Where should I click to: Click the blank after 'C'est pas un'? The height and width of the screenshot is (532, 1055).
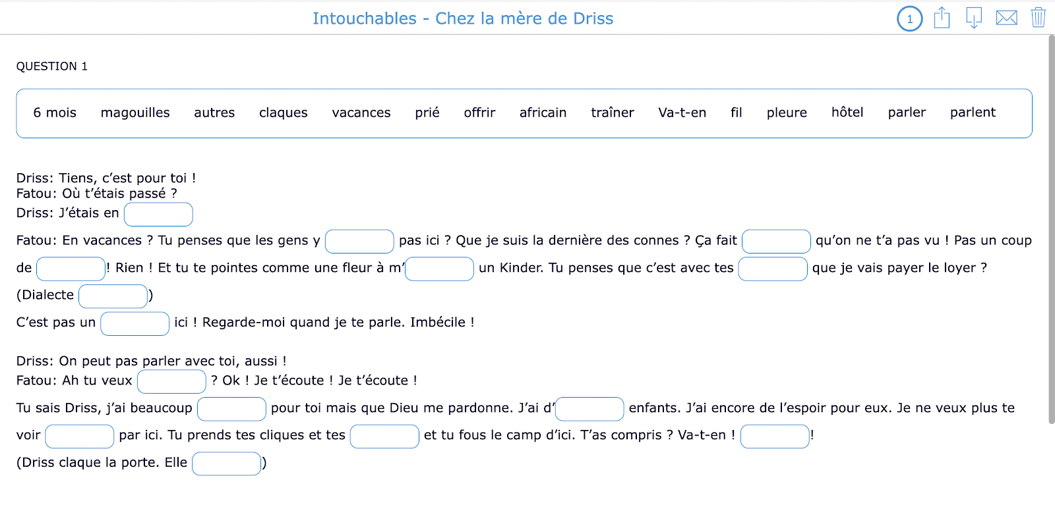pos(135,323)
